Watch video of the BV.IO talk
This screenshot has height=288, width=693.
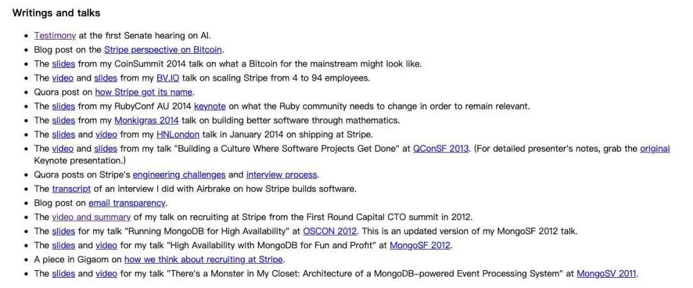click(63, 78)
